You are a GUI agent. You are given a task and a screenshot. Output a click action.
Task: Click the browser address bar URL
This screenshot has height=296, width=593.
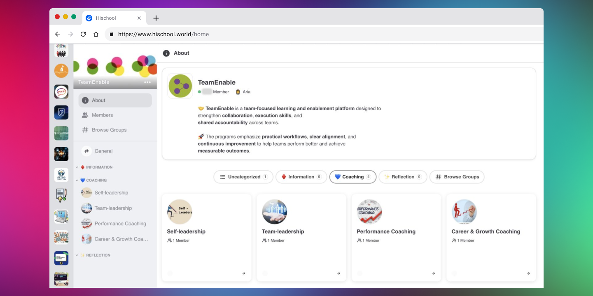pos(163,34)
